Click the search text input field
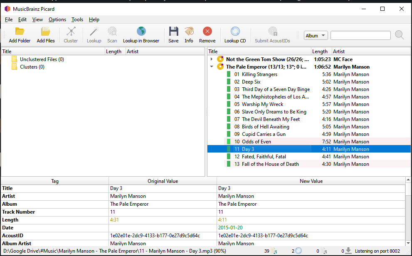Screen dimensions: 412x256 pos(360,35)
